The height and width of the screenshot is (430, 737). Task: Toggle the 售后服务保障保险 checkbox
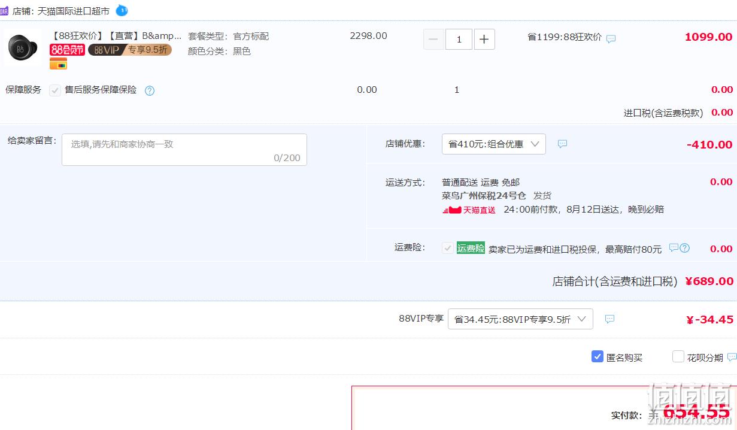click(x=55, y=90)
